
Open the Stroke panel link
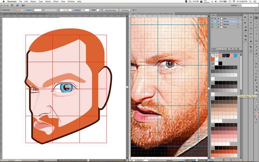[29, 10]
